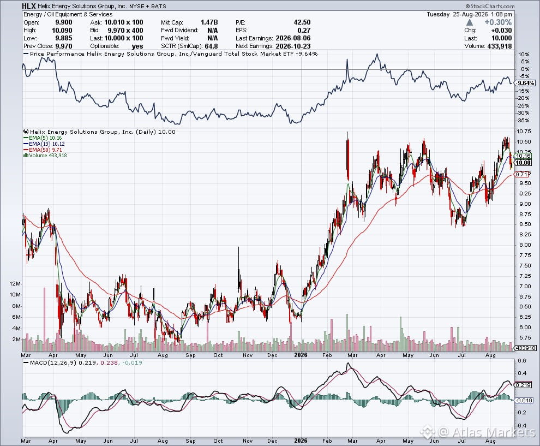Click the HLX ticker symbol heading
Viewport: 540px width, 446px height.
[28, 6]
